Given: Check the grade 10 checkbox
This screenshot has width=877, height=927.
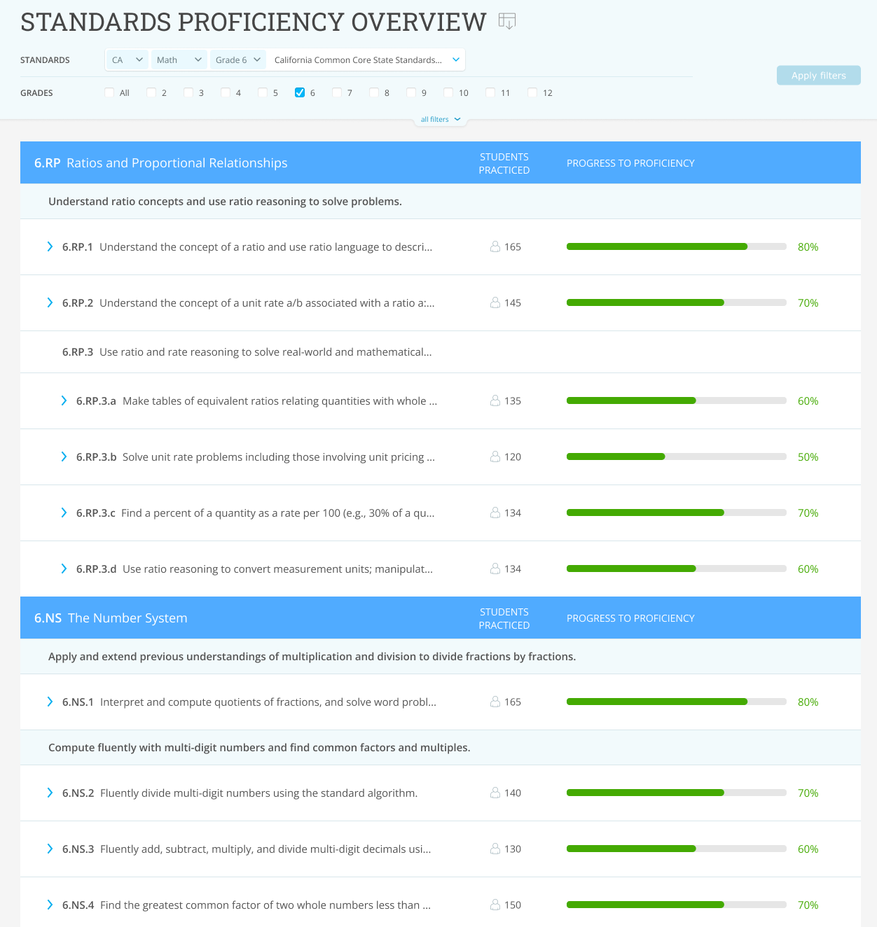Looking at the screenshot, I should click(x=448, y=92).
